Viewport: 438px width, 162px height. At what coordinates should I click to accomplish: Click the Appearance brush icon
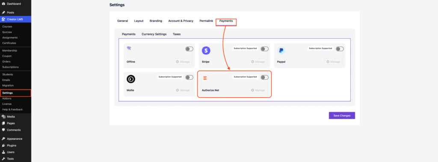click(3, 139)
